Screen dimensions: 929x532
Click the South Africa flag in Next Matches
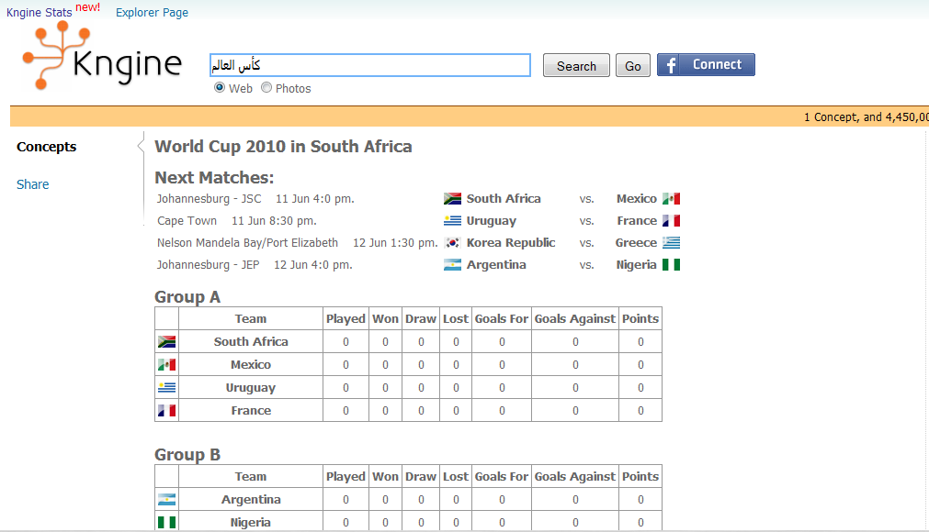(453, 199)
